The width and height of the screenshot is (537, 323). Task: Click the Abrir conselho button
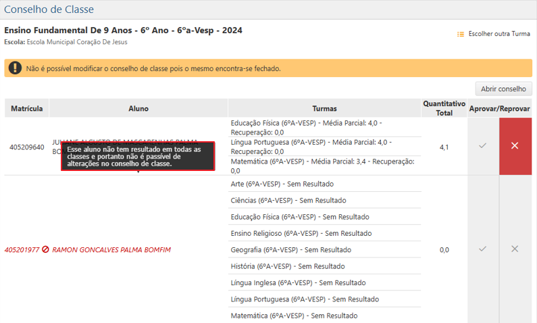tap(503, 89)
